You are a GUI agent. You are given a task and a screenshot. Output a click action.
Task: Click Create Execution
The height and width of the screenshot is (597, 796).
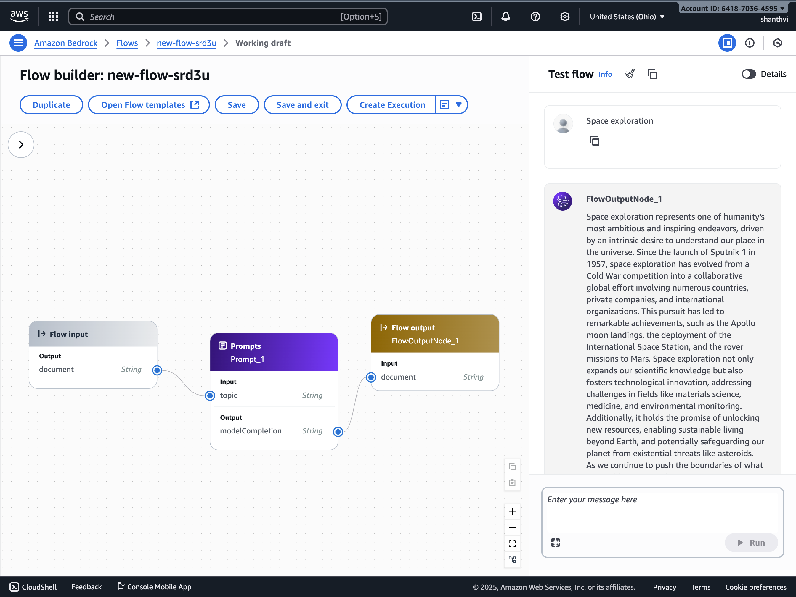coord(392,105)
